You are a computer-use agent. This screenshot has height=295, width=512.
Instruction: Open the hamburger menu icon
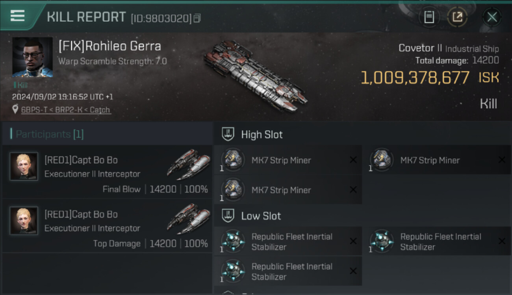17,16
